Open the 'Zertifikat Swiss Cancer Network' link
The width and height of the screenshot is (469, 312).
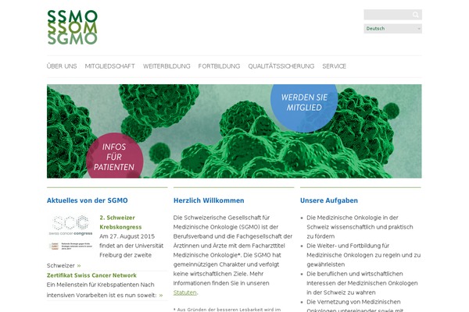(91, 275)
